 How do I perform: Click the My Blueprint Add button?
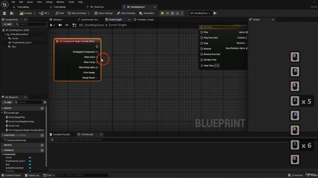point(7,102)
